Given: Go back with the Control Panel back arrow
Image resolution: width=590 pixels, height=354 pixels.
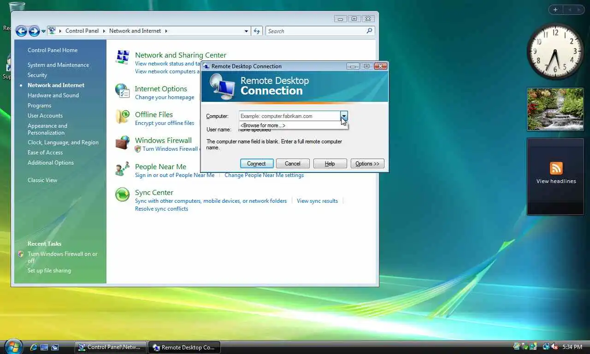Looking at the screenshot, I should click(21, 31).
